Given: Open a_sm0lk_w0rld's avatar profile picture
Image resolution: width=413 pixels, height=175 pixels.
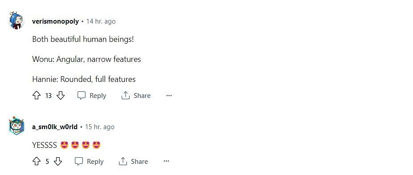Looking at the screenshot, I should pyautogui.click(x=16, y=126).
